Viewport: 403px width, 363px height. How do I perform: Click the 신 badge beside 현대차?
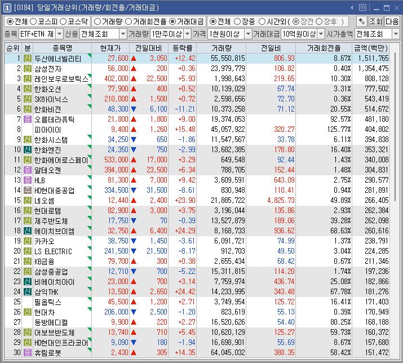point(28,312)
